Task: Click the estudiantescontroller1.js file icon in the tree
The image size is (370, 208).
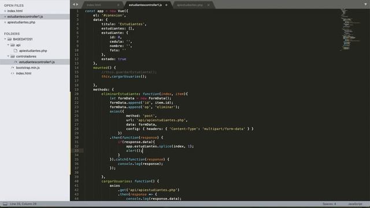Action: pos(16,62)
